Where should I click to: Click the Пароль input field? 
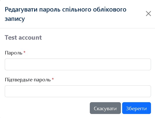point(78,65)
